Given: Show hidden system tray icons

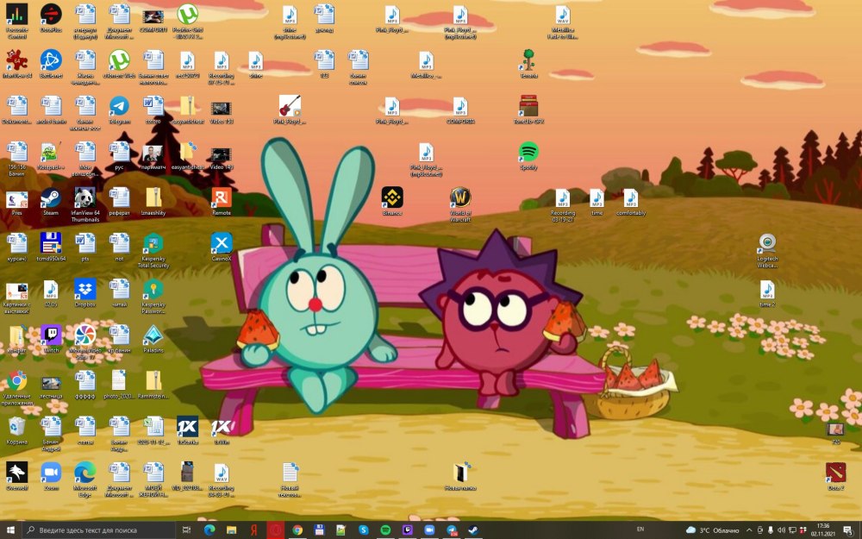Looking at the screenshot, I should (749, 530).
